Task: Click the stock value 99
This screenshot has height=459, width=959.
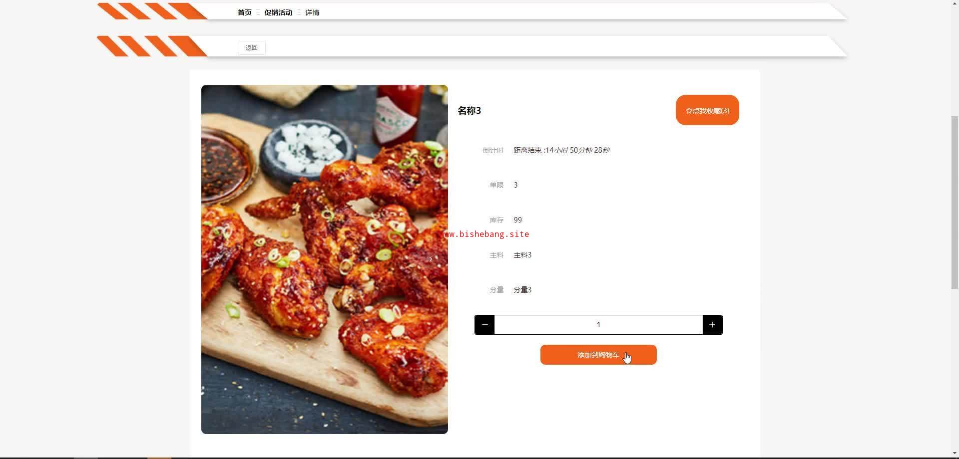Action: 518,220
